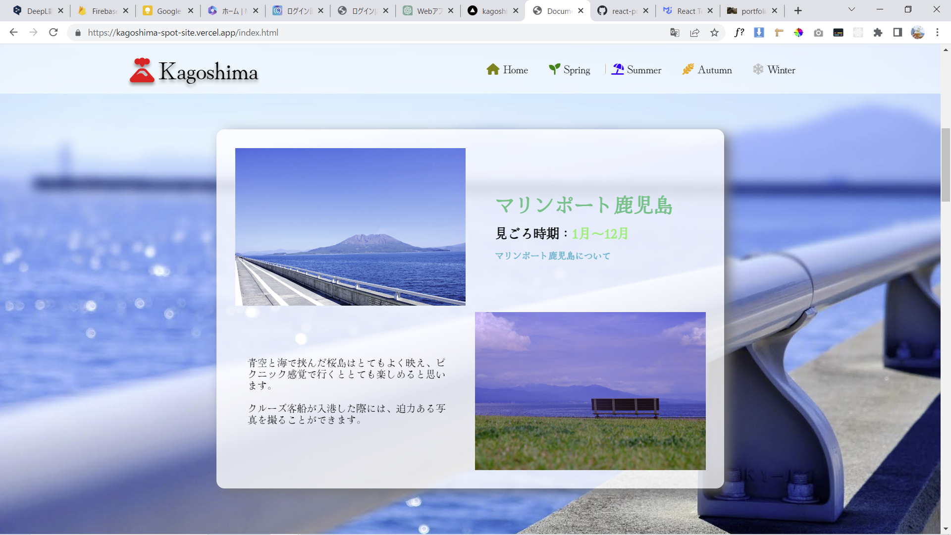The height and width of the screenshot is (535, 951).
Task: Toggle the browser side panel icon
Action: (x=898, y=33)
